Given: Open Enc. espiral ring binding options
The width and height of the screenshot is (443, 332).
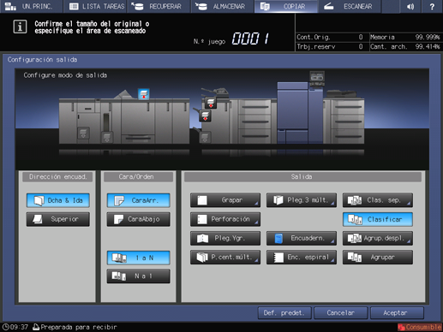Looking at the screenshot, I should point(302,257).
